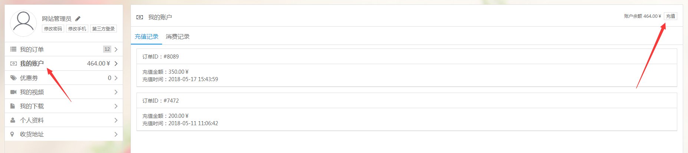Open the 第三方登录 option
Image resolution: width=688 pixels, height=153 pixels.
[x=103, y=29]
